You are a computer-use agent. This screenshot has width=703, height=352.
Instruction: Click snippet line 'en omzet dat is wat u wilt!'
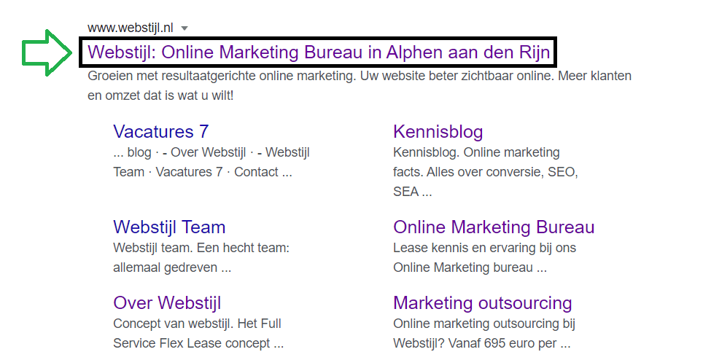click(x=160, y=95)
